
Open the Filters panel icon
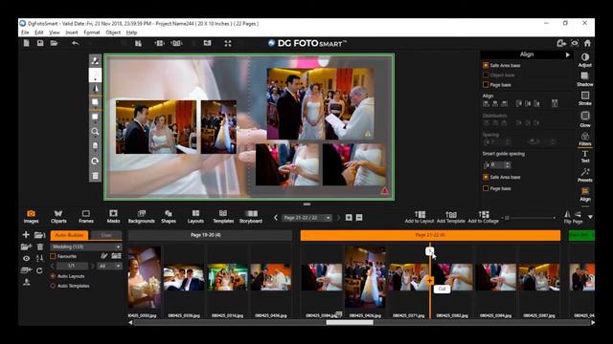(585, 139)
